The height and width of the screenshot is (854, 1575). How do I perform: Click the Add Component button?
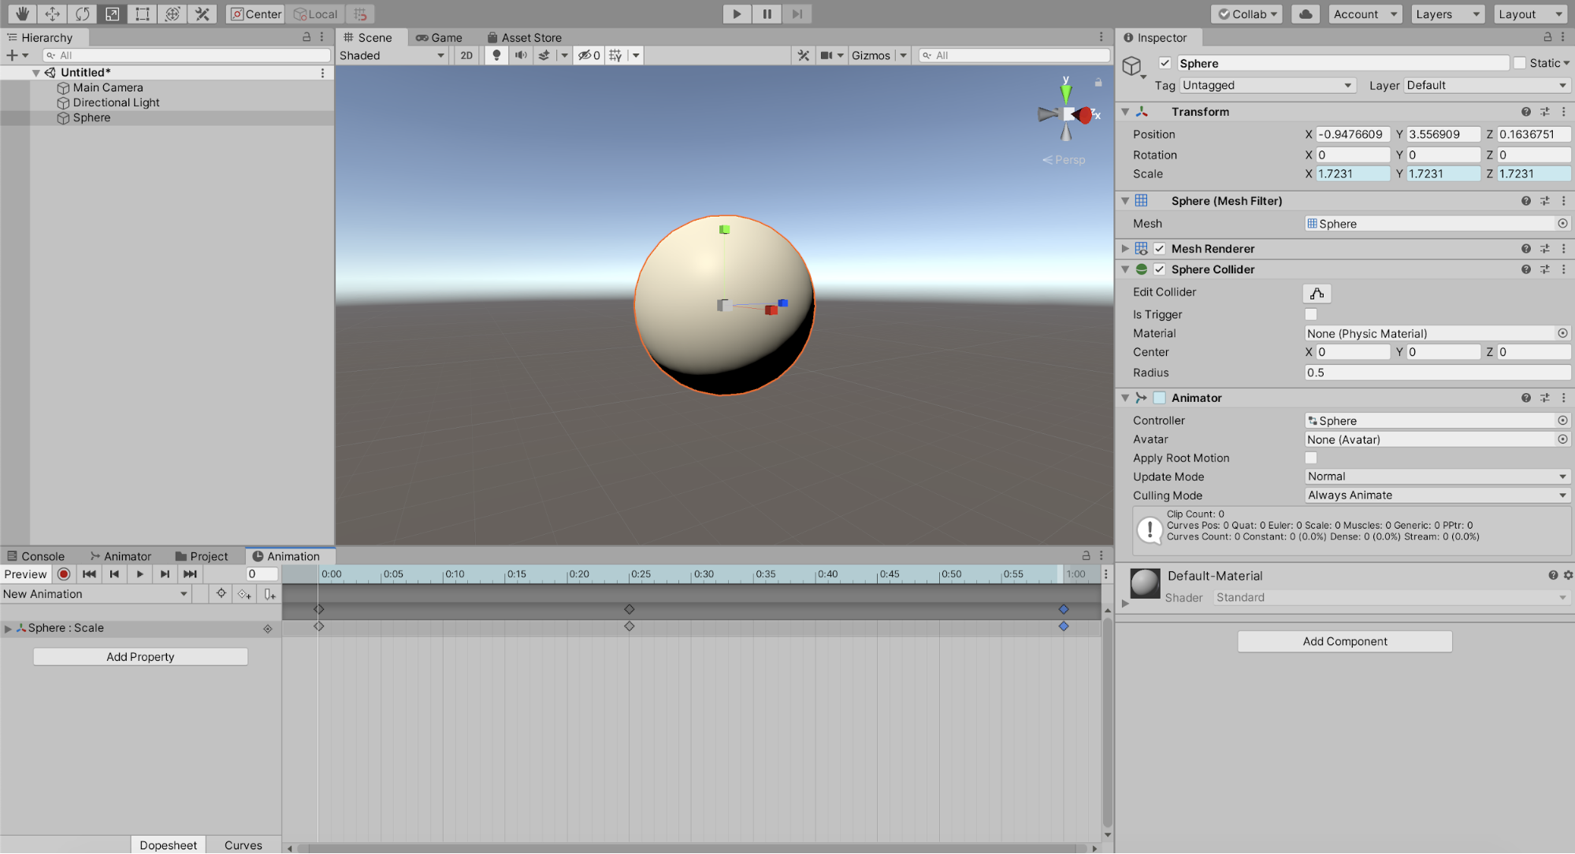1344,641
